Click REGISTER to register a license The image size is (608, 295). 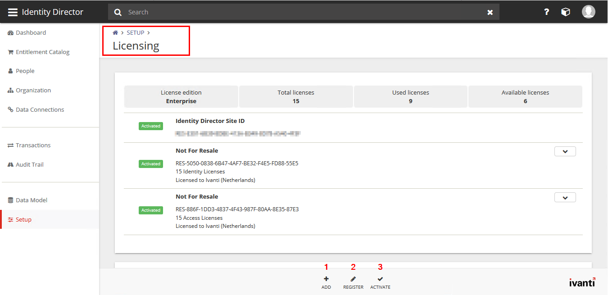[x=353, y=281]
